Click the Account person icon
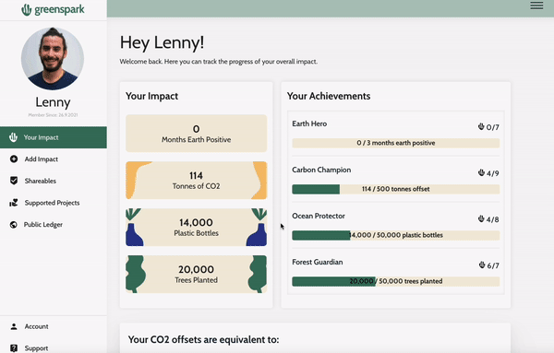This screenshot has width=554, height=353. 14,326
